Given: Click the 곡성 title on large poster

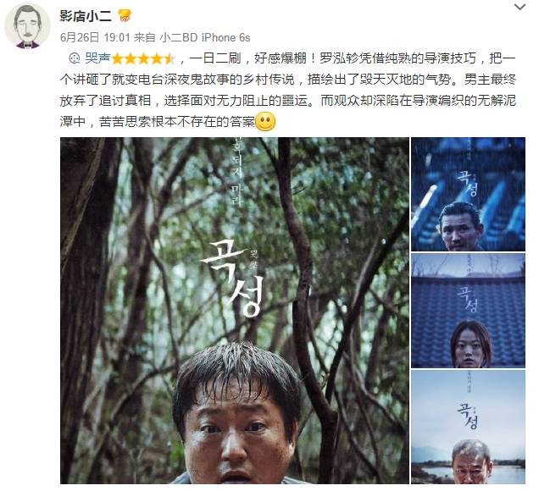Looking at the screenshot, I should 233,278.
